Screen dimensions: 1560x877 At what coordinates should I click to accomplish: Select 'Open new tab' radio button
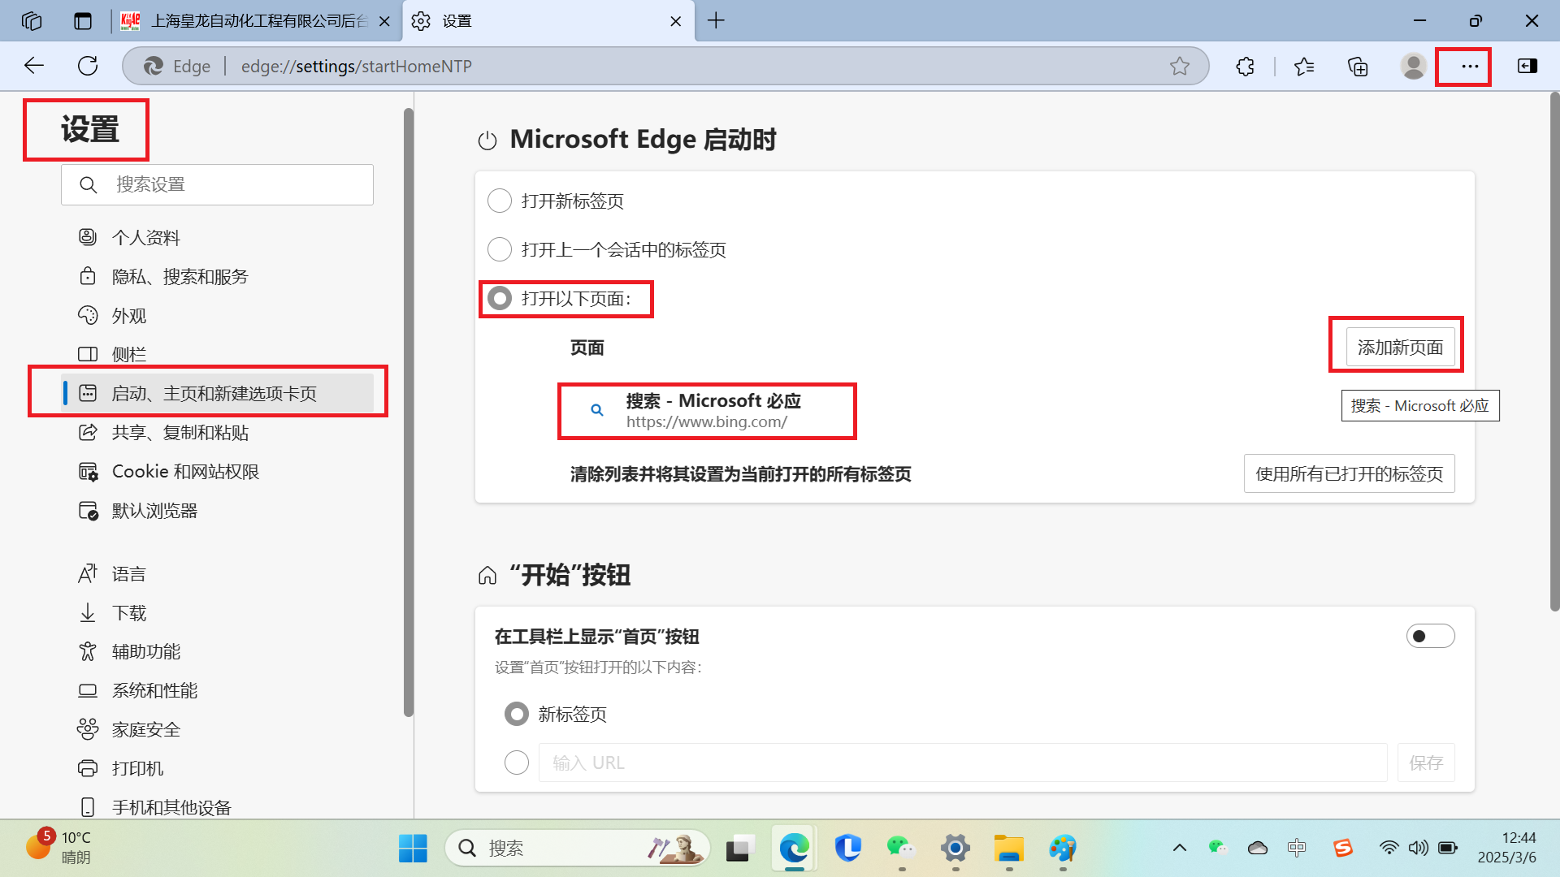coord(500,201)
